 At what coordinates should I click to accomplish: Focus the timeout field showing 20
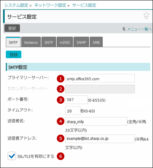[x=73, y=111]
